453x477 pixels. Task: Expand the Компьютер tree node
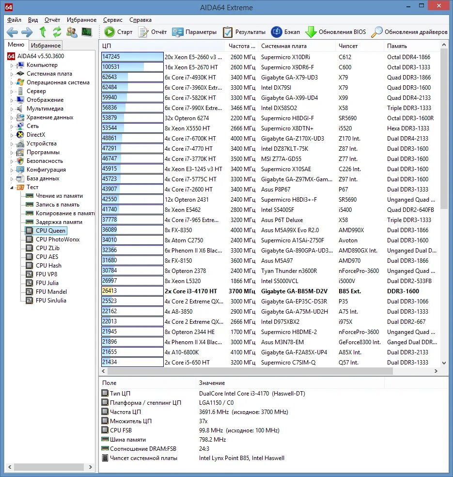click(x=12, y=65)
